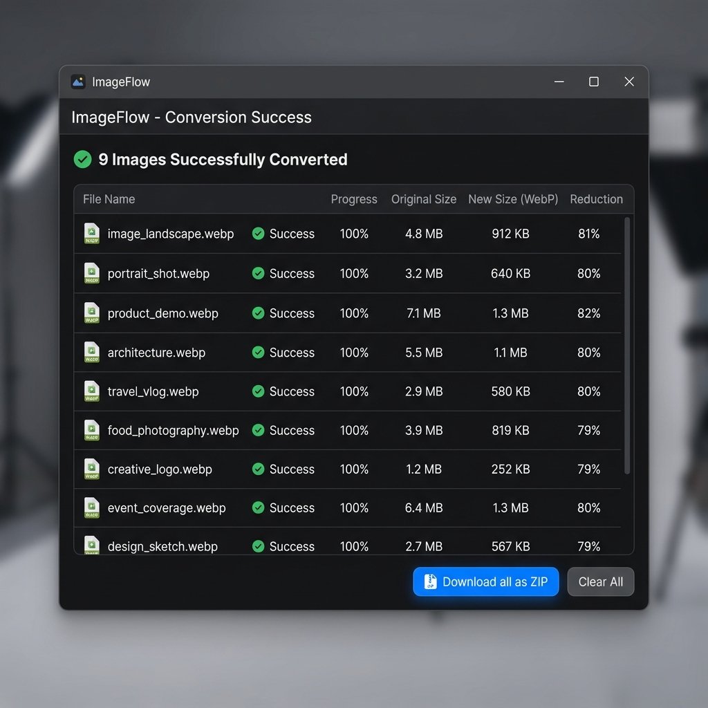
Task: Sort by Reduction column header
Action: point(596,199)
